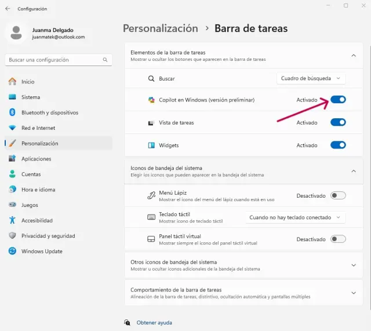Click the back arrow icon
371x331 pixels.
pyautogui.click(x=8, y=9)
